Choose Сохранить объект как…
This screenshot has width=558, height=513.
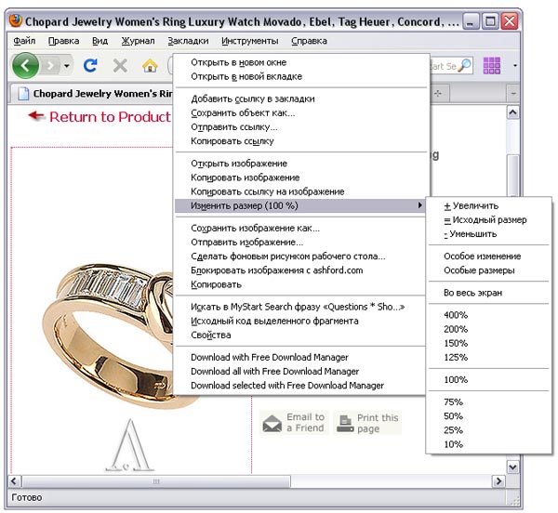pyautogui.click(x=301, y=113)
